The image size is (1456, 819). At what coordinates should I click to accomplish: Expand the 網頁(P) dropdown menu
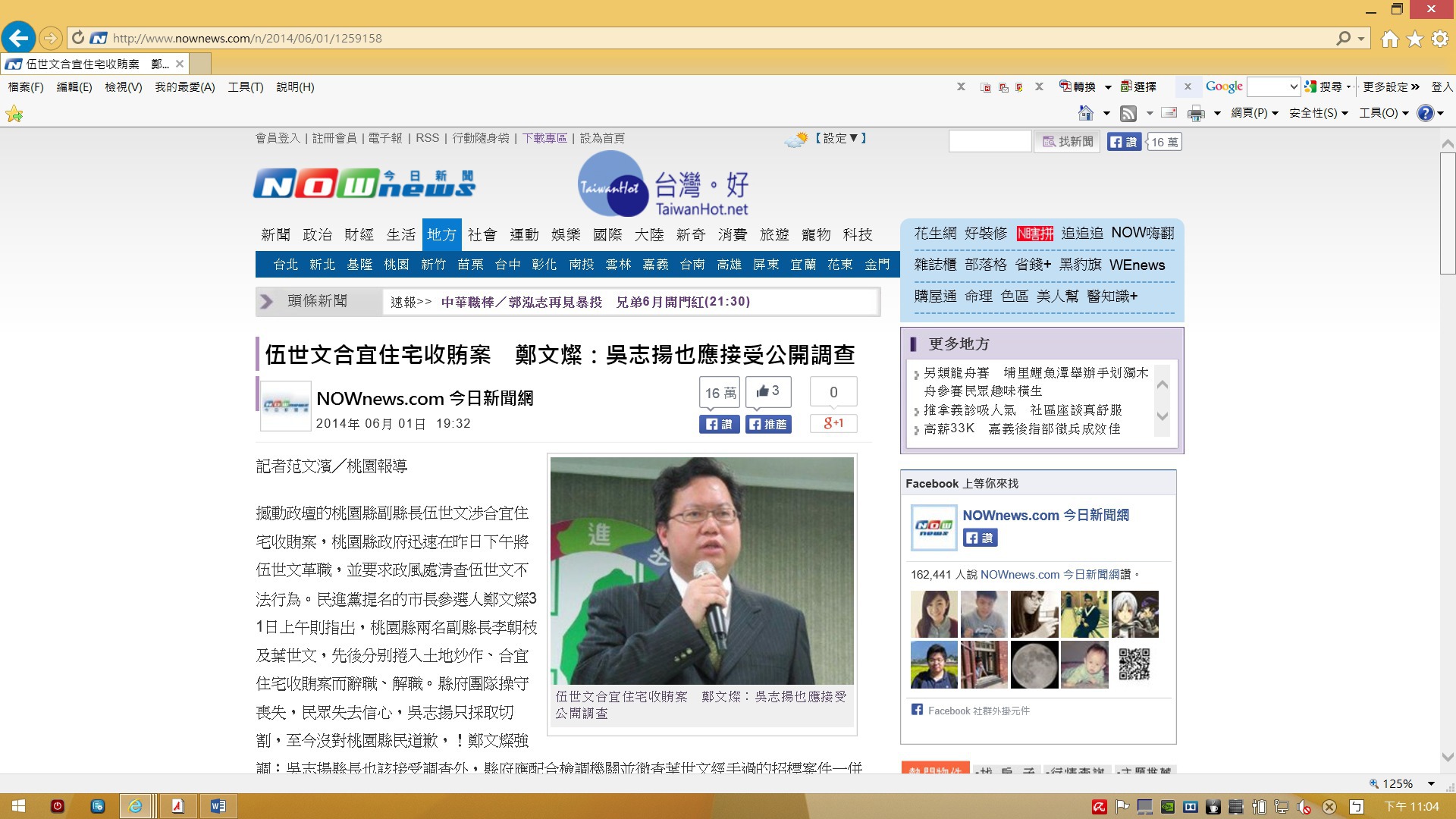pyautogui.click(x=1254, y=114)
